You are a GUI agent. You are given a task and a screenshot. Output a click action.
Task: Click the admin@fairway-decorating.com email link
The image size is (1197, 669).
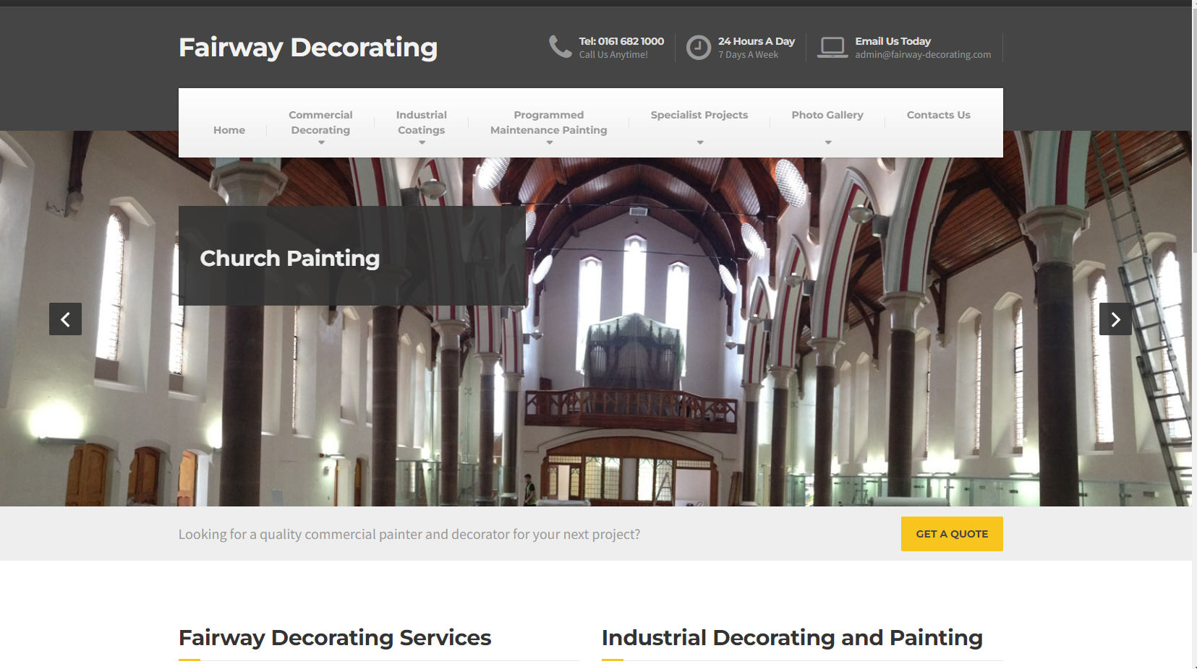click(922, 54)
